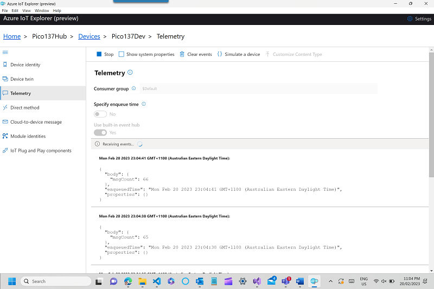
Task: Open Cloud-to-device message section
Action: 43,122
